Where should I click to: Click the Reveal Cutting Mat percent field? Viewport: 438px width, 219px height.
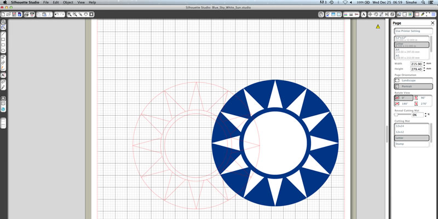click(x=418, y=115)
